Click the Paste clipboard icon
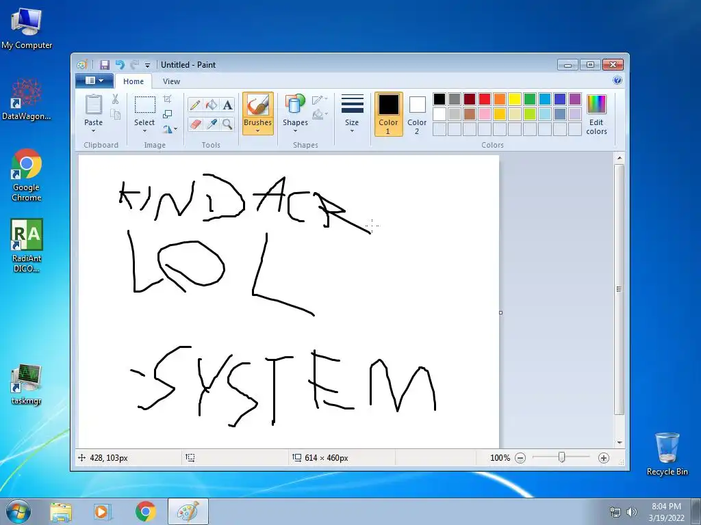Viewport: 701px width, 525px height. 93,105
